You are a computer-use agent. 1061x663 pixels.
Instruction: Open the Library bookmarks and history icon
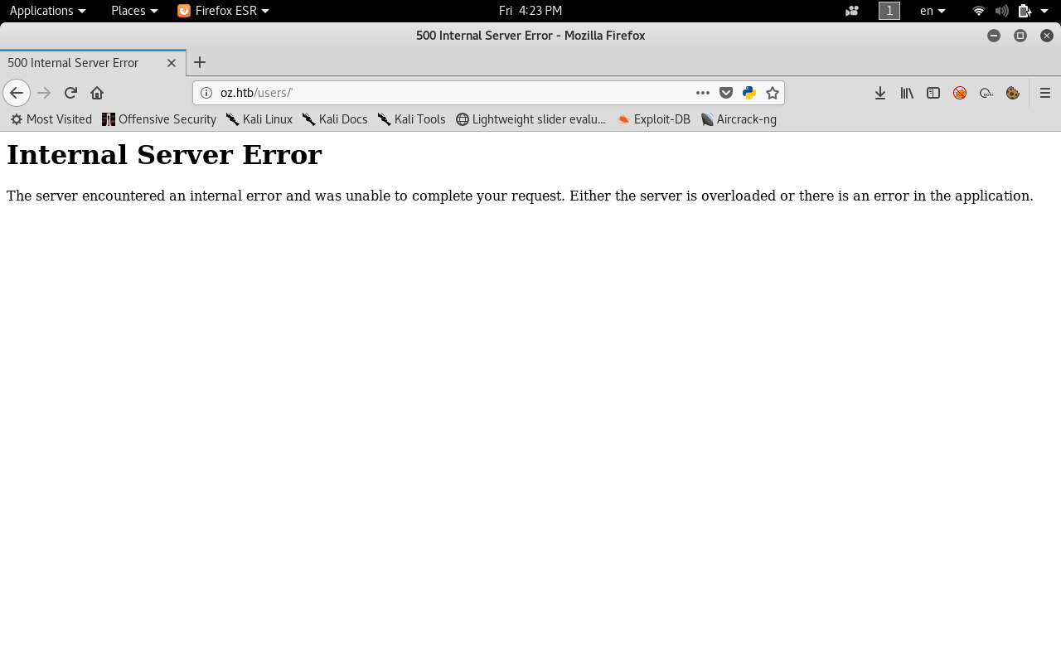[x=907, y=93]
